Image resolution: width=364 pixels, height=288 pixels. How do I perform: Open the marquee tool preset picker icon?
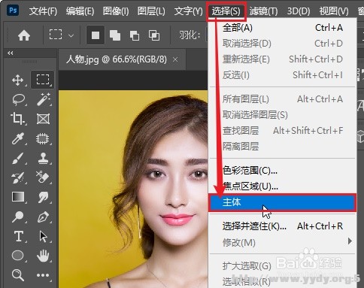56,35
